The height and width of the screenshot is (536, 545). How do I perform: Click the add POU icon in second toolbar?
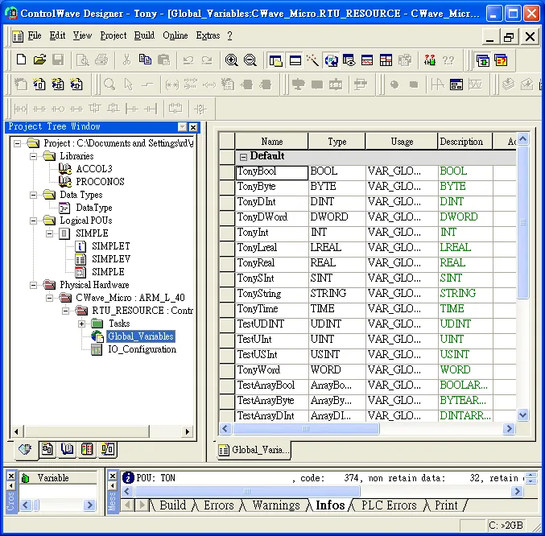tap(39, 85)
